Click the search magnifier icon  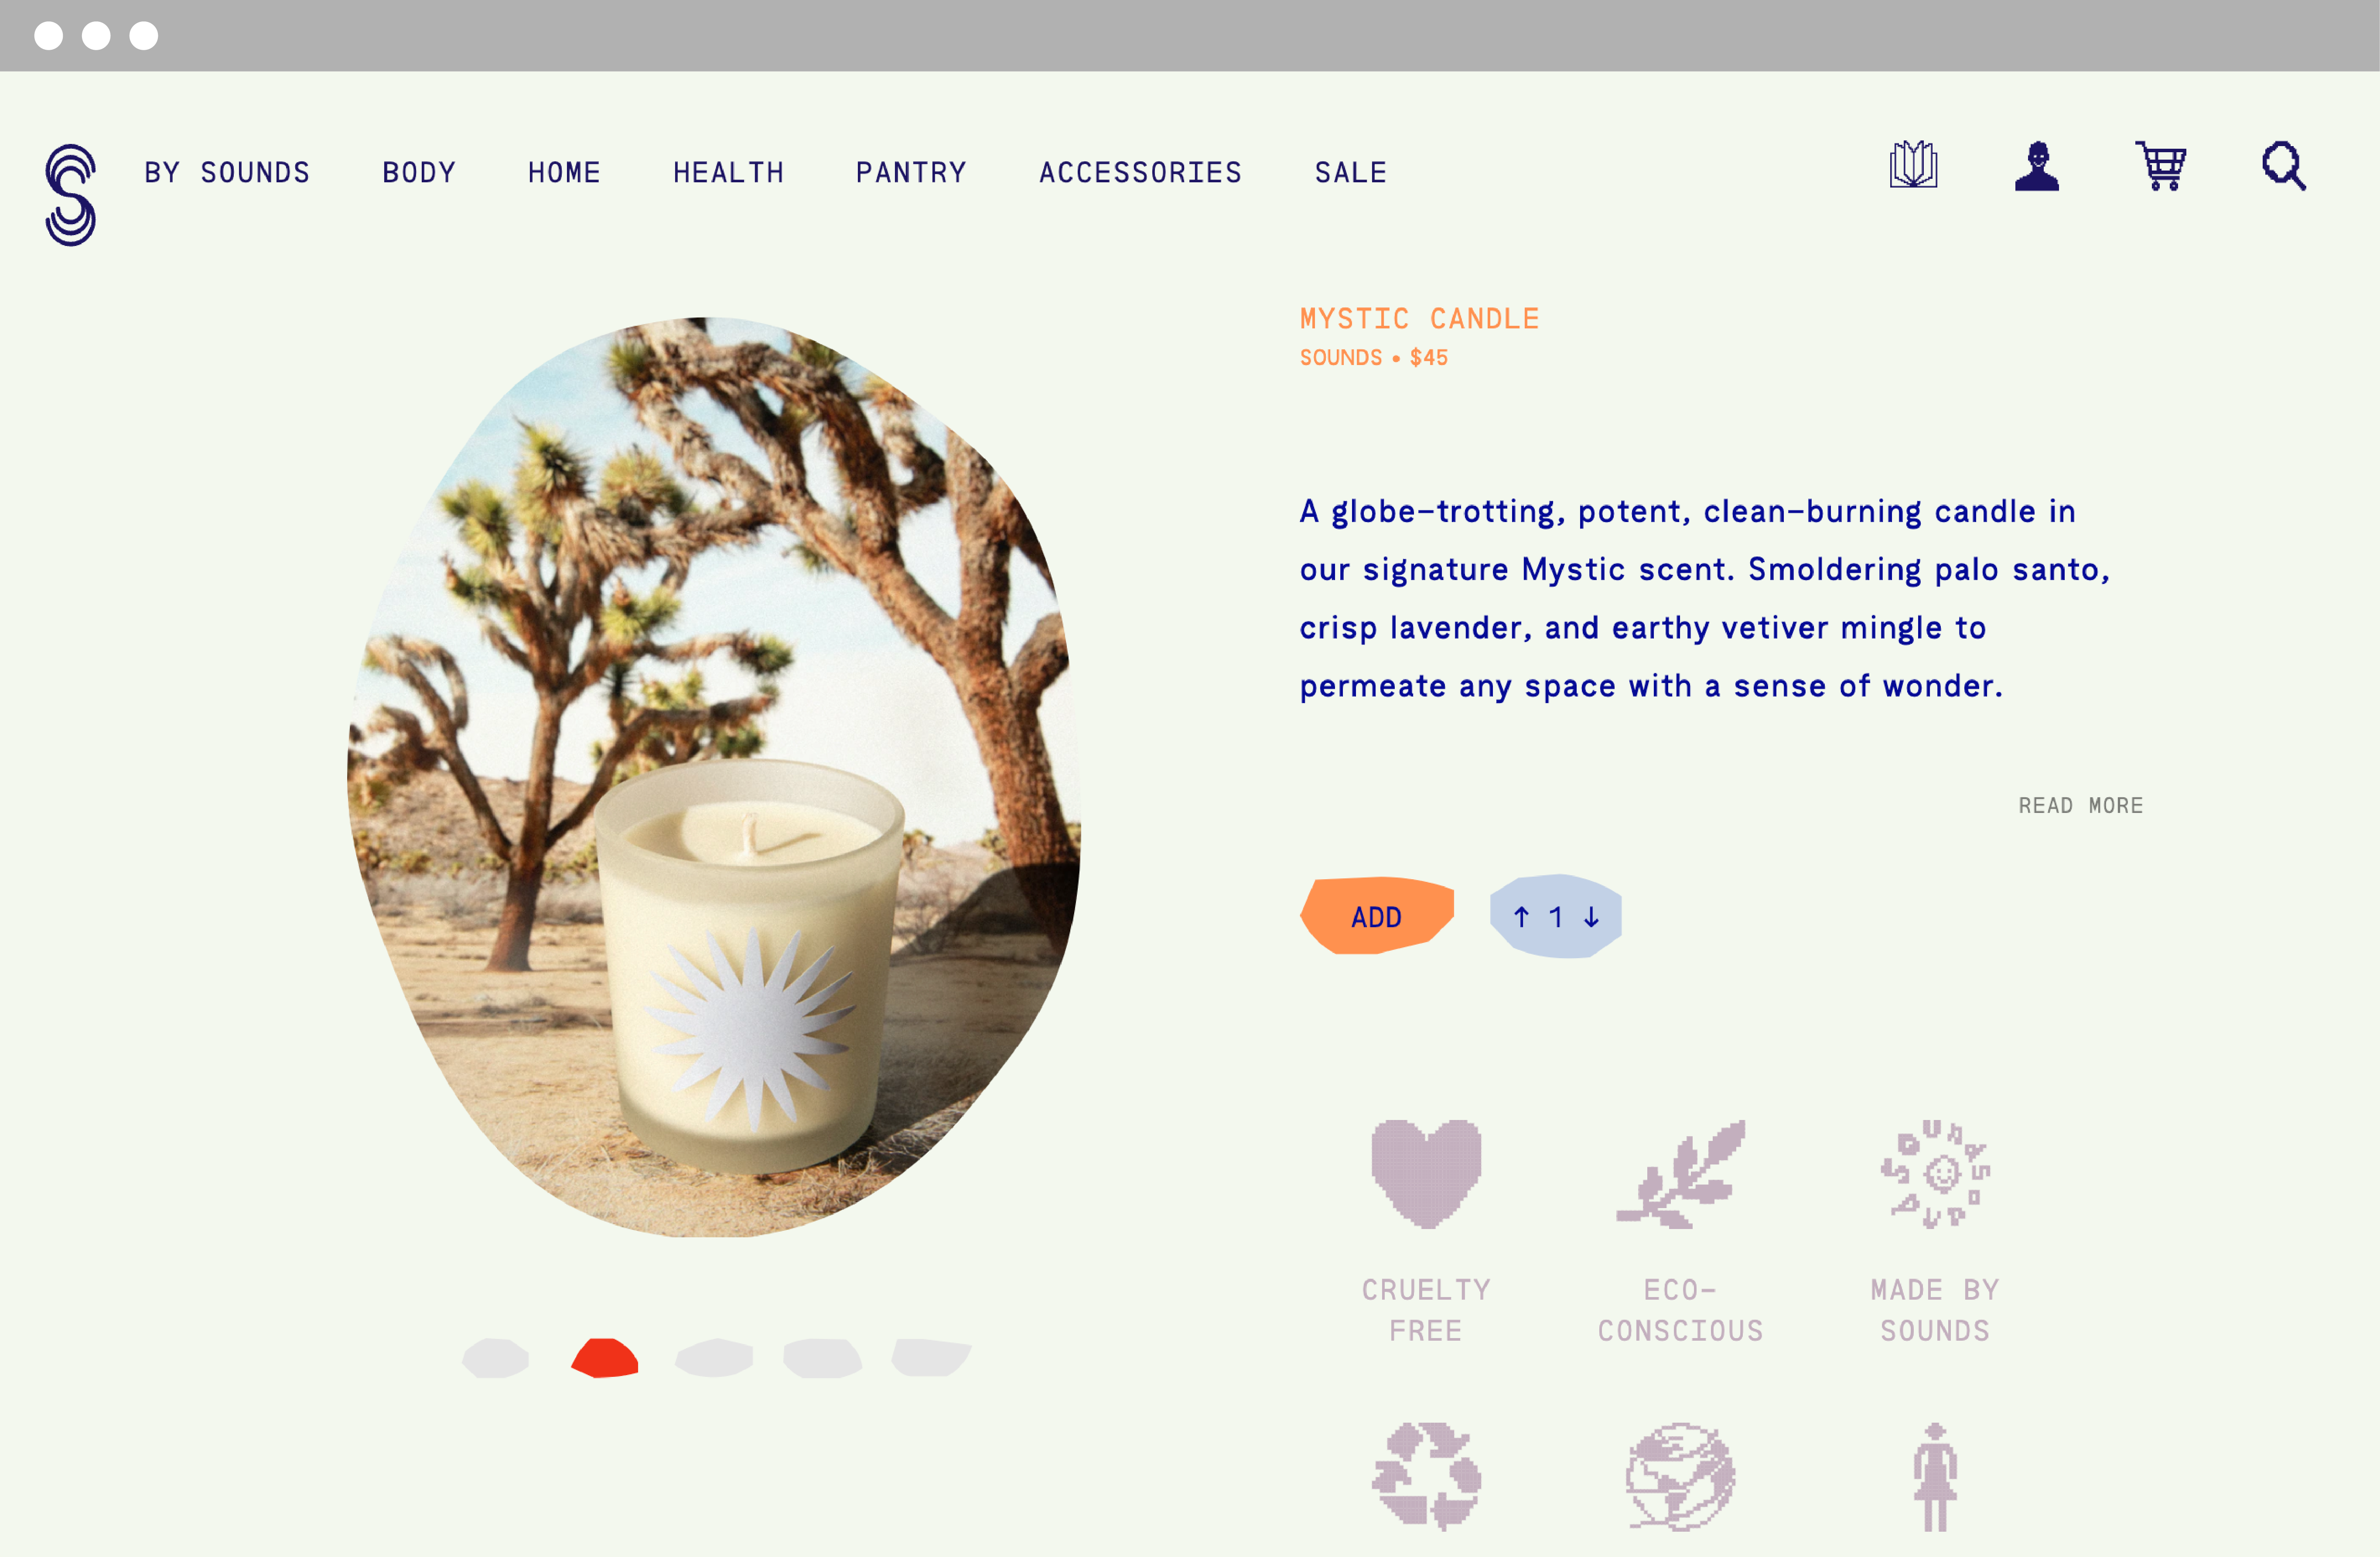2284,166
